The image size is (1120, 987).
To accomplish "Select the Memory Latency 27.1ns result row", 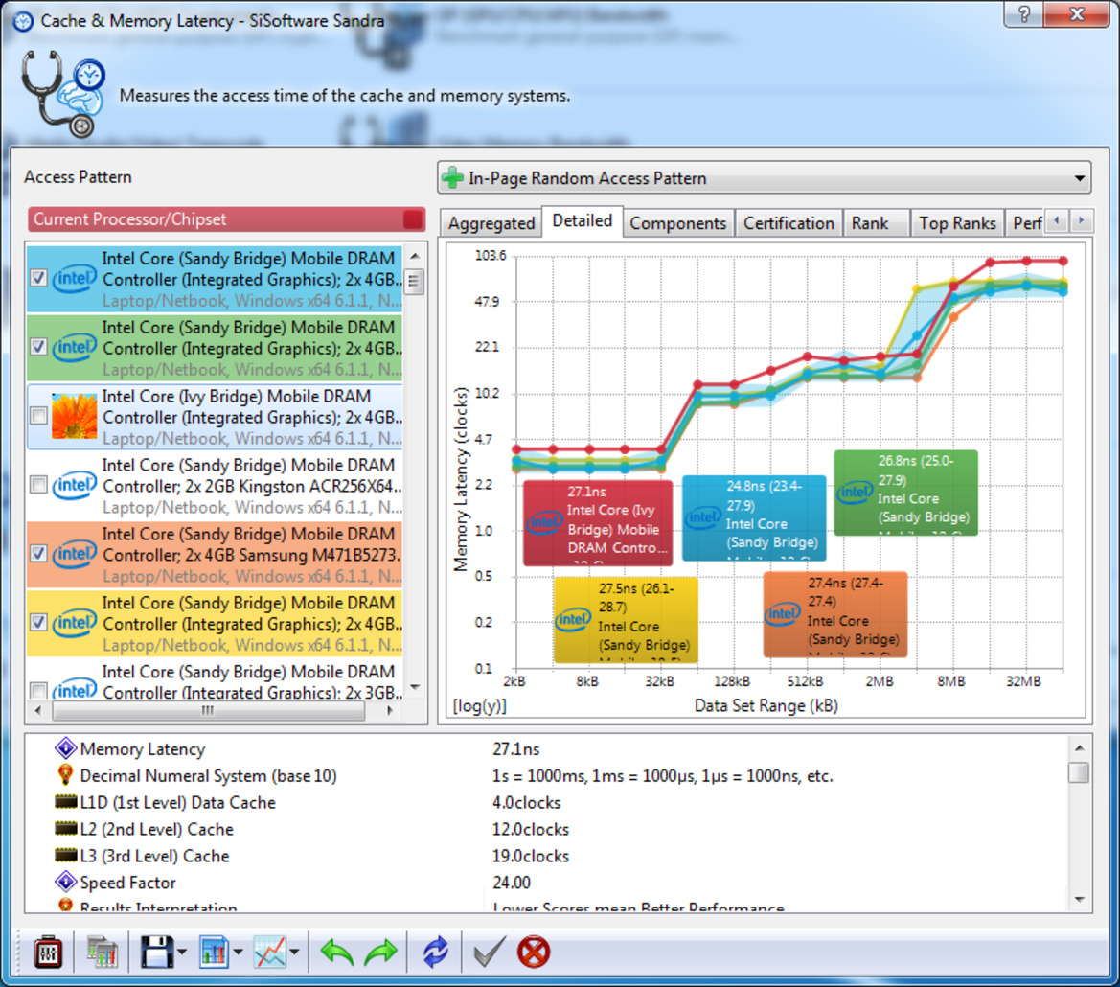I will [546, 748].
